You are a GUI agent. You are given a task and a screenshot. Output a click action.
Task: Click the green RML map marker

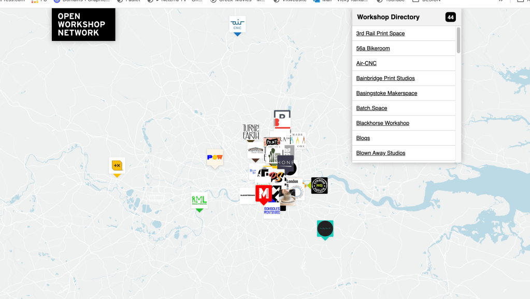click(x=199, y=201)
